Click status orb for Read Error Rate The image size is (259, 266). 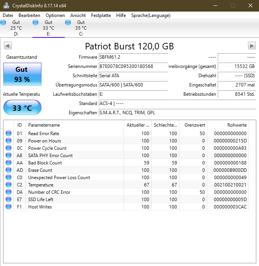tap(8, 133)
